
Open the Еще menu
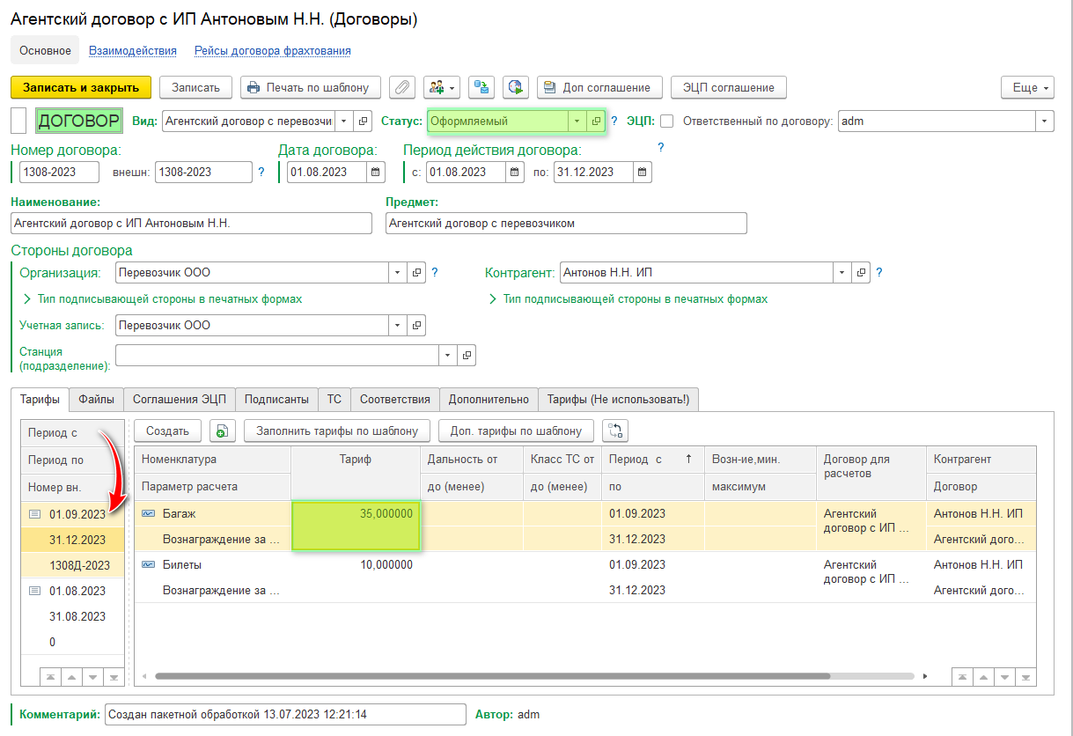click(1027, 87)
